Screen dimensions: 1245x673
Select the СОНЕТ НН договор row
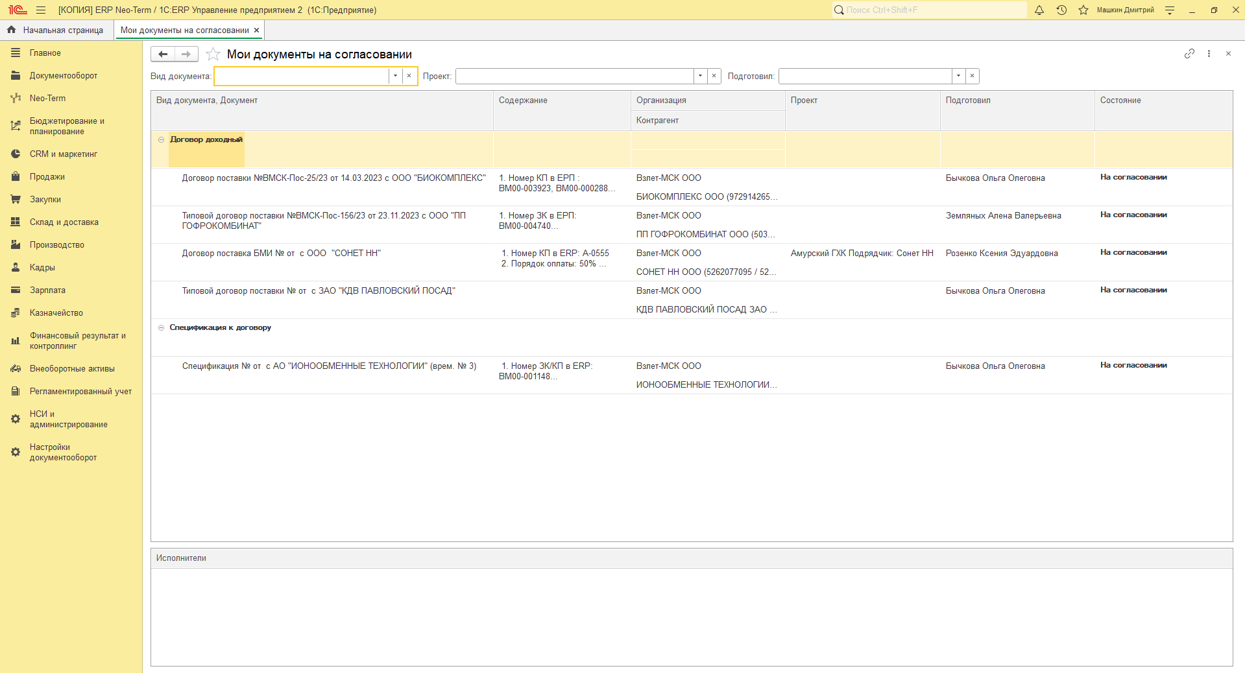[692, 263]
